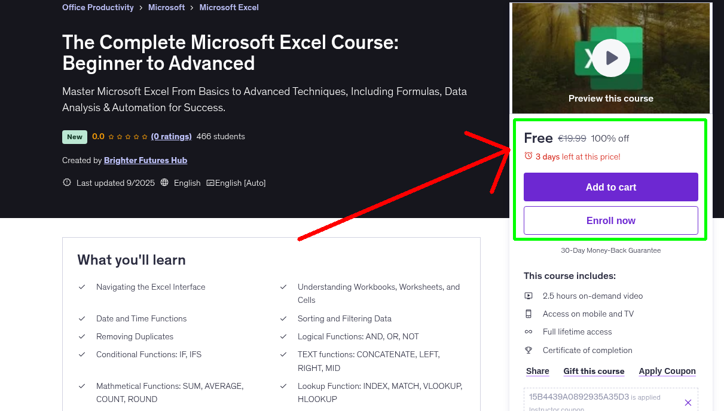This screenshot has height=411, width=724.
Task: Play the course preview video
Action: (611, 58)
